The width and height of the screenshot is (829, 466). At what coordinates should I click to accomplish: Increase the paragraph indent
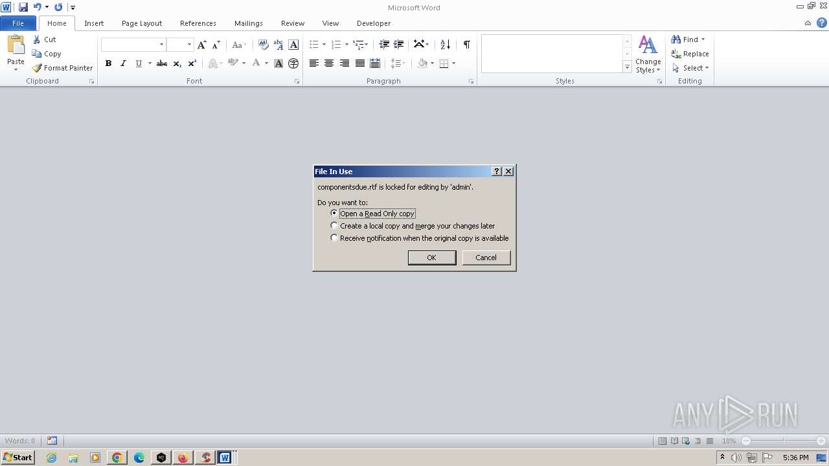399,45
